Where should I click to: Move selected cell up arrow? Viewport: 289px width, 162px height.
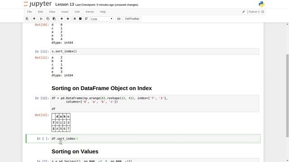pos(61,19)
